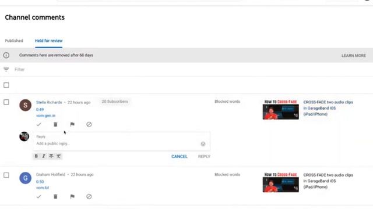Open video thumbnail in Stella Richards' row

pyautogui.click(x=281, y=110)
